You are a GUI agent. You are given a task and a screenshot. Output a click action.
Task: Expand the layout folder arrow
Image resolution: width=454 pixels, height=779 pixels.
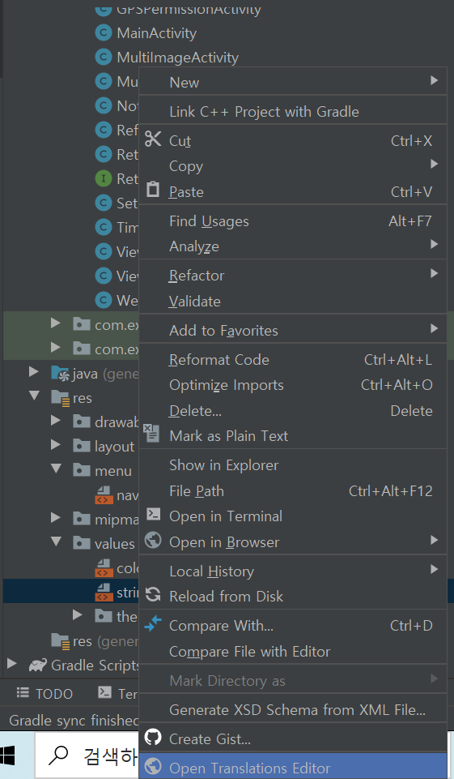click(x=56, y=445)
